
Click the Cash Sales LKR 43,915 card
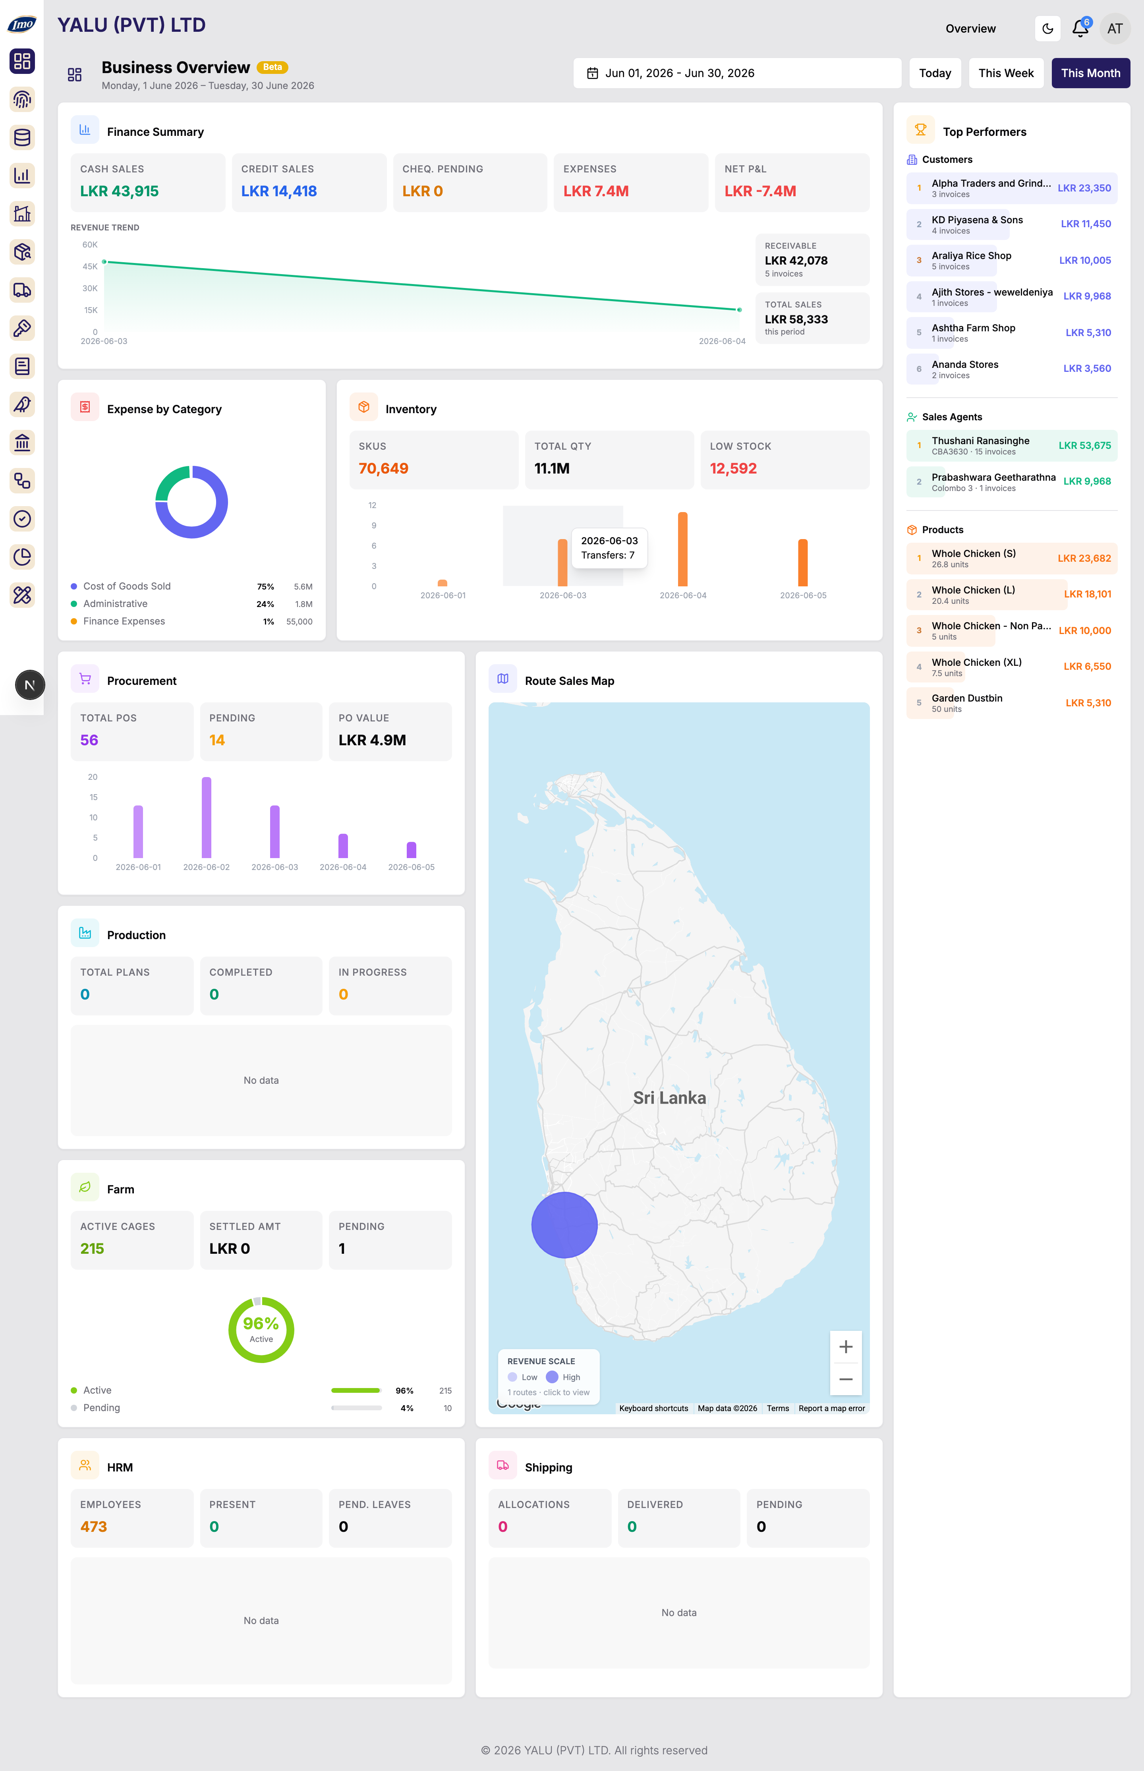(148, 182)
